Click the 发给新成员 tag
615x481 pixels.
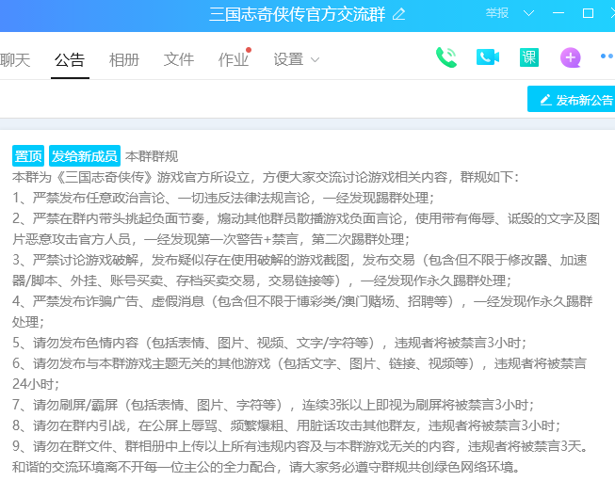[85, 156]
